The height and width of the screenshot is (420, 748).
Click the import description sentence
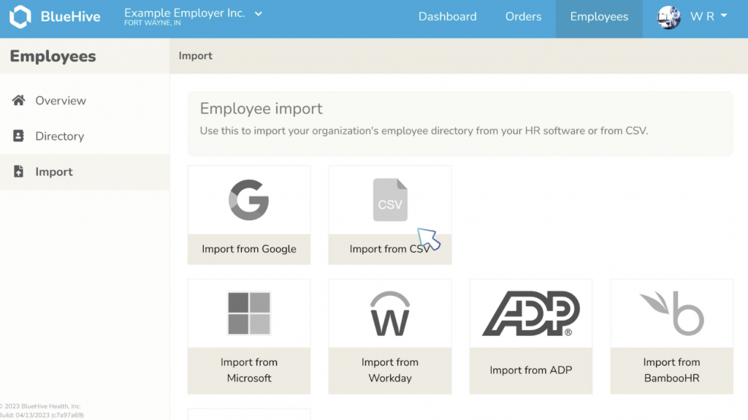424,131
